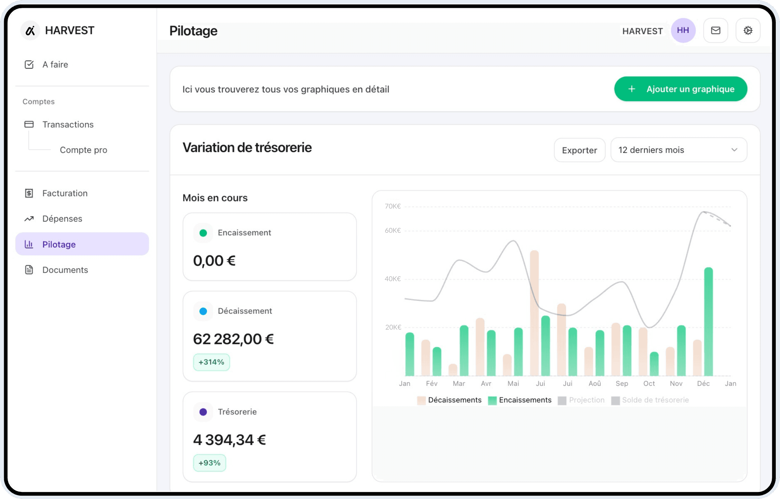Click the period selector chevron arrow
The width and height of the screenshot is (780, 499).
734,150
